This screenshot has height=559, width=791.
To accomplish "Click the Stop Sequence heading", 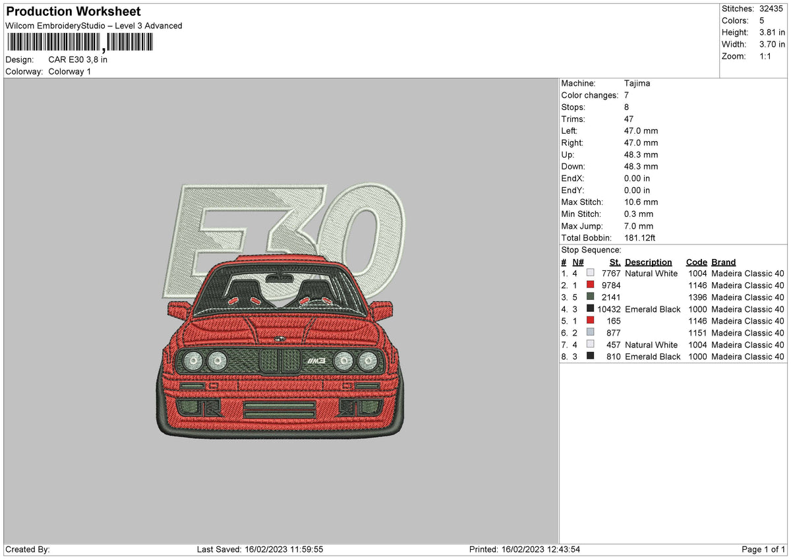I will click(591, 250).
